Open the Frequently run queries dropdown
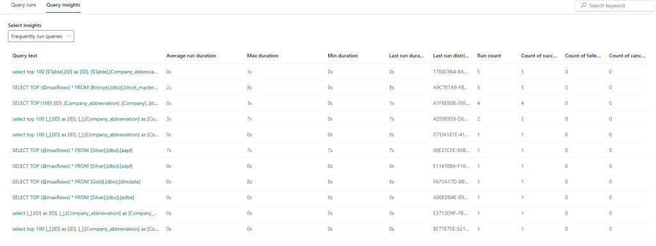This screenshot has height=246, width=656. (41, 36)
